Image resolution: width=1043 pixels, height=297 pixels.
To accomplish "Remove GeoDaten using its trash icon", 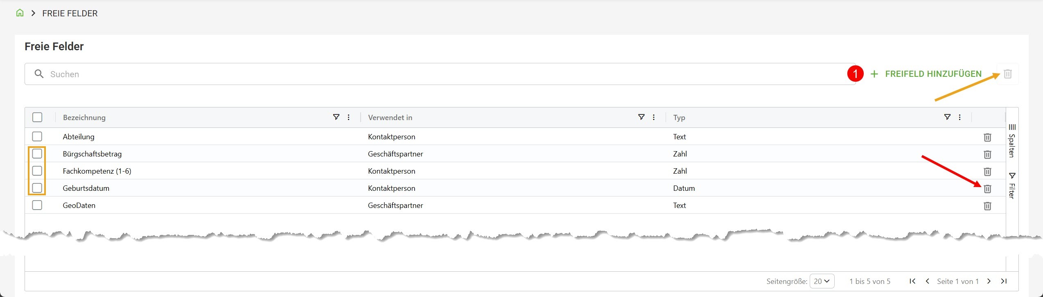I will click(x=987, y=206).
